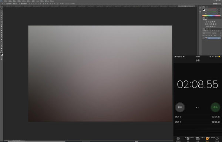Add an Invert adjustment layer
Screen dimensions: 222x142
[x=206, y=26]
